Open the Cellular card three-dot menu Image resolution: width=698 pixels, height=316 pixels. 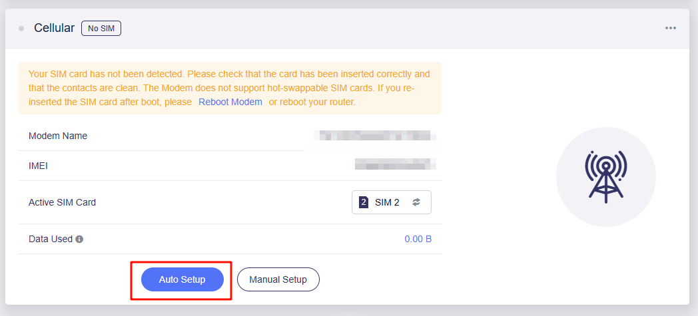coord(670,28)
